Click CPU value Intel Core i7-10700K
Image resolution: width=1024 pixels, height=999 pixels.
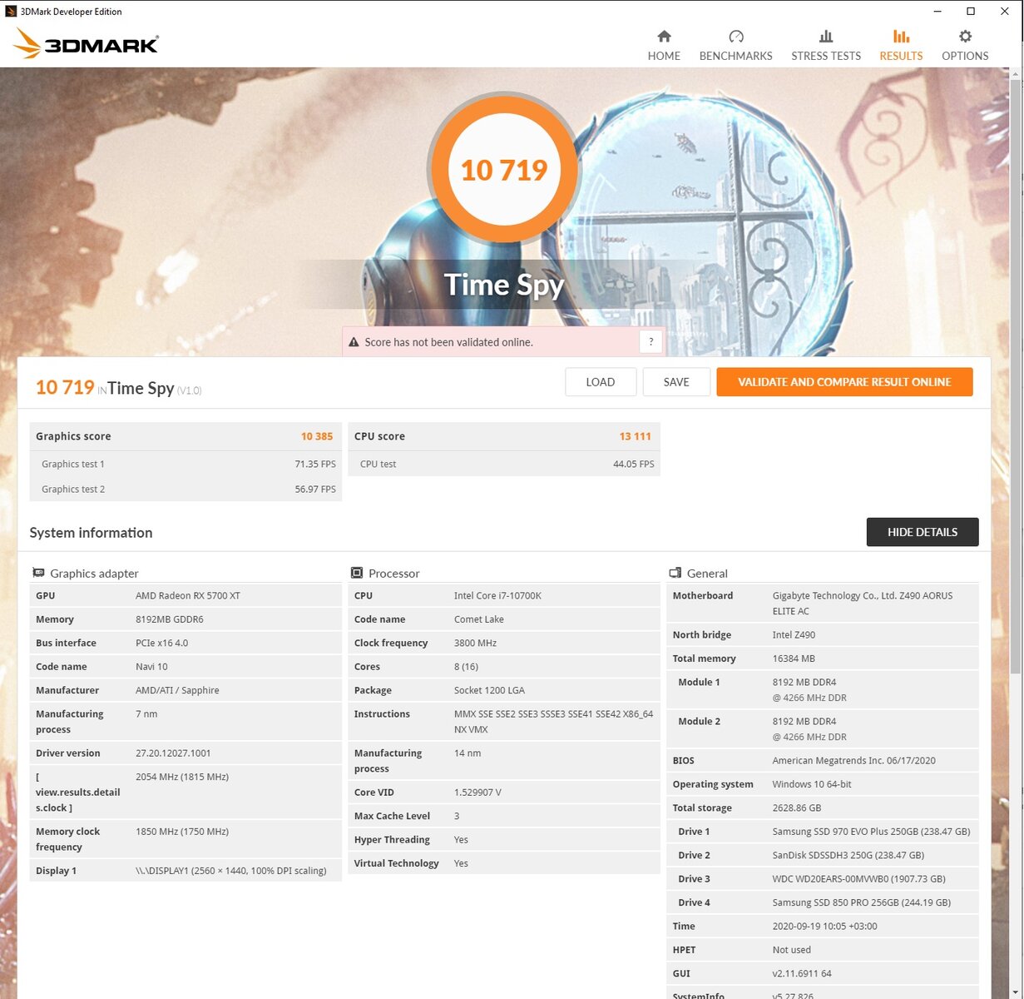coord(497,596)
